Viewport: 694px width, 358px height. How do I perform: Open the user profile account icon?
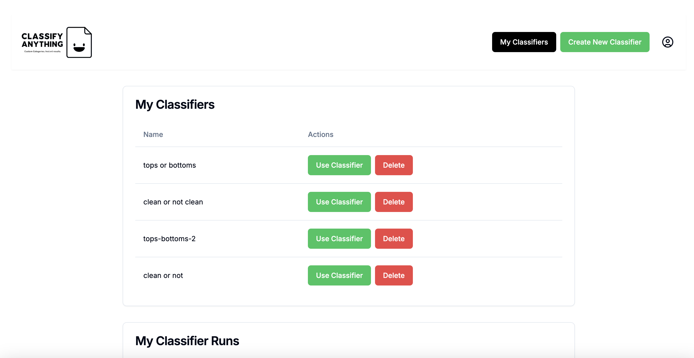667,42
